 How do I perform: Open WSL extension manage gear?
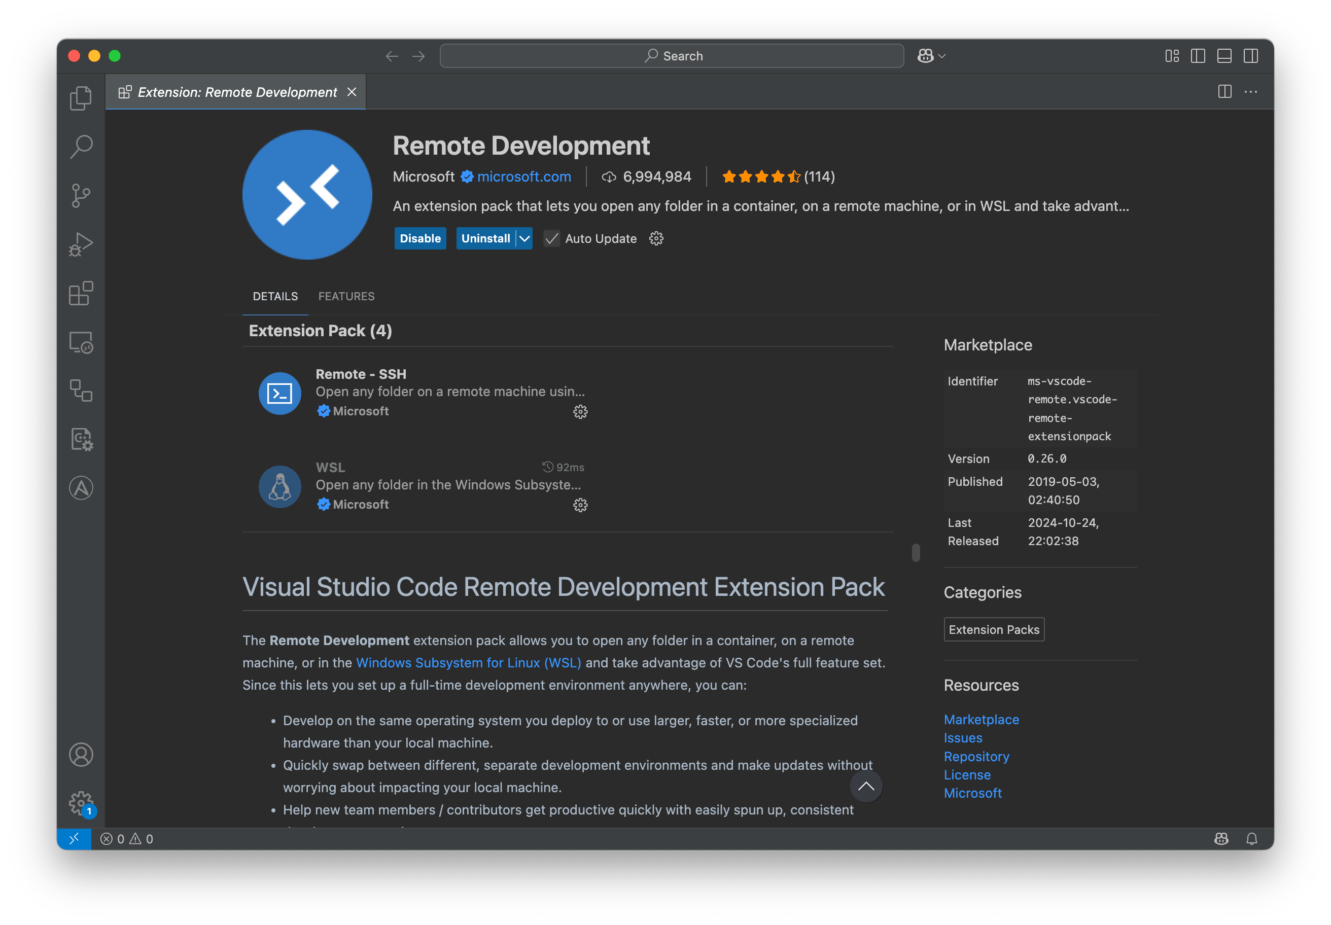580,505
